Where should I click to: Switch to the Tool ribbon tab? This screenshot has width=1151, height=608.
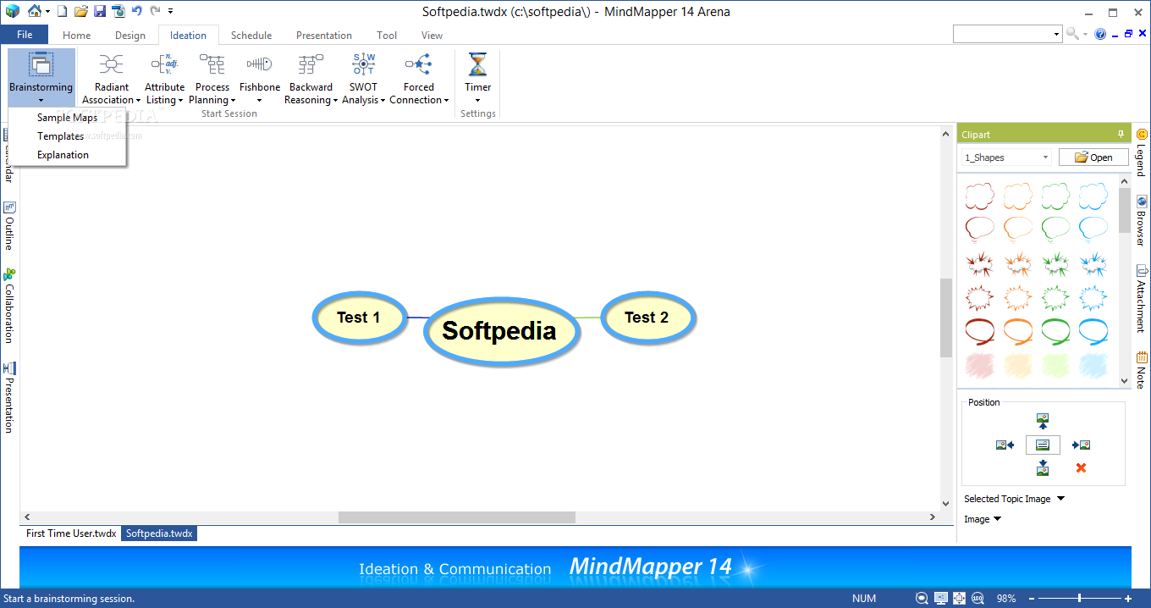pos(387,36)
